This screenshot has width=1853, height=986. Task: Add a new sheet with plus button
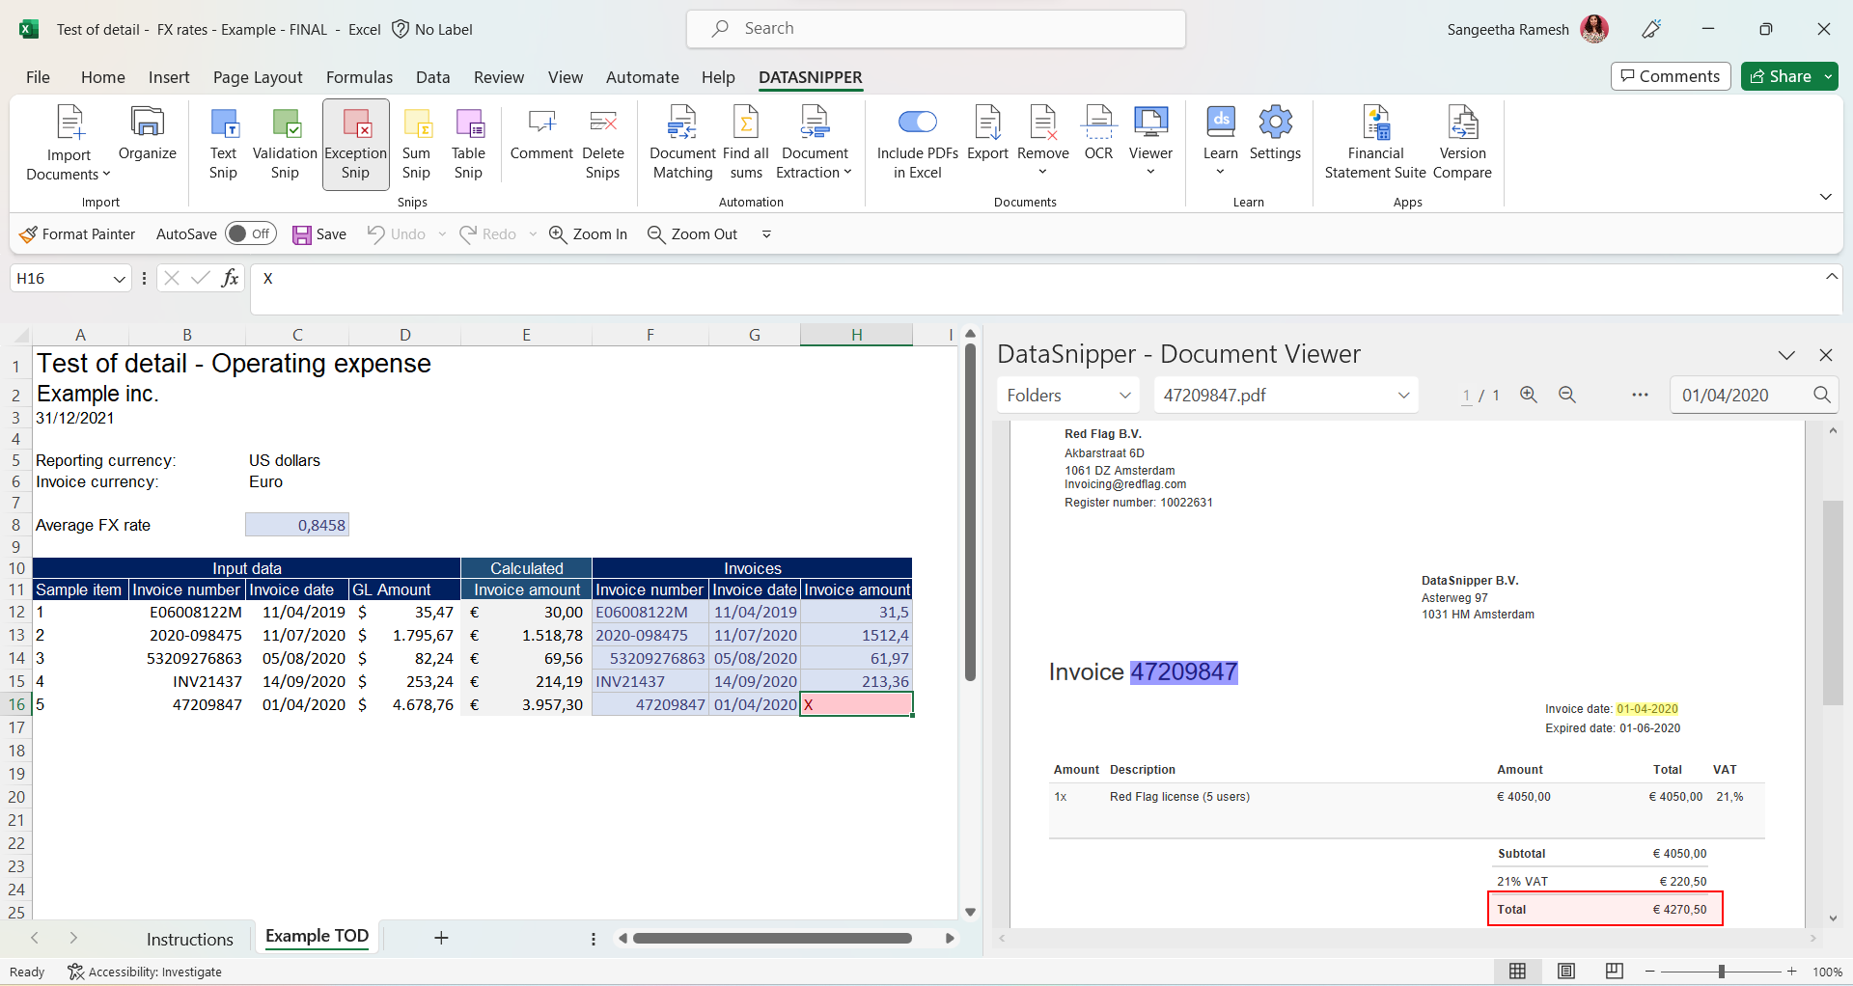click(x=441, y=938)
